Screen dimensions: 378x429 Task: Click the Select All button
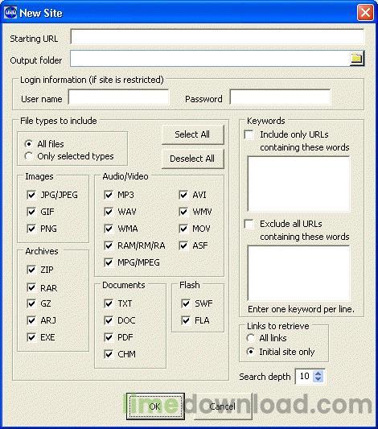point(193,134)
